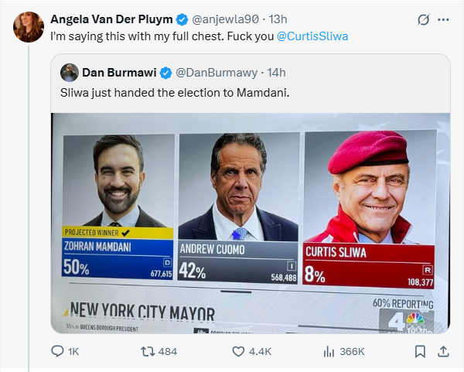Repost this tweet using the retweet icon
Image resolution: width=464 pixels, height=372 pixels.
point(145,351)
